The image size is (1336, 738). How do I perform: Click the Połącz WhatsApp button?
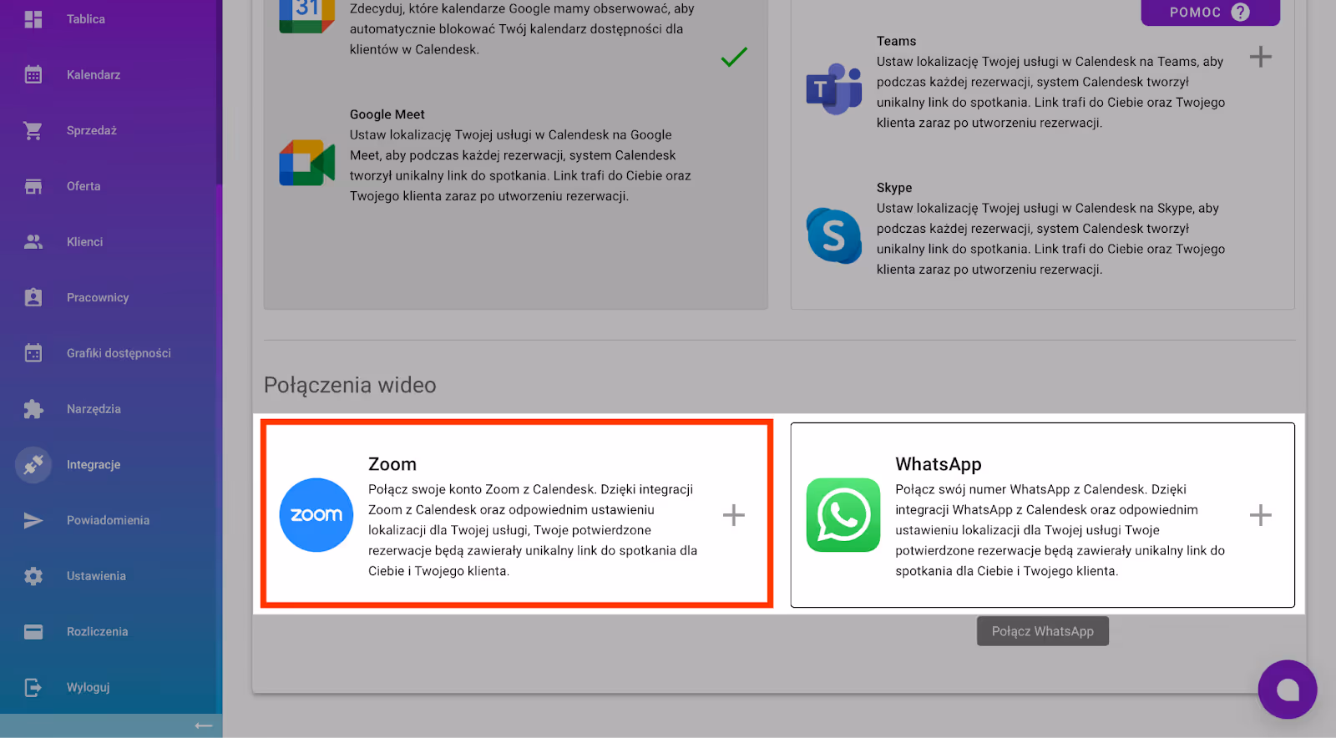click(1043, 631)
